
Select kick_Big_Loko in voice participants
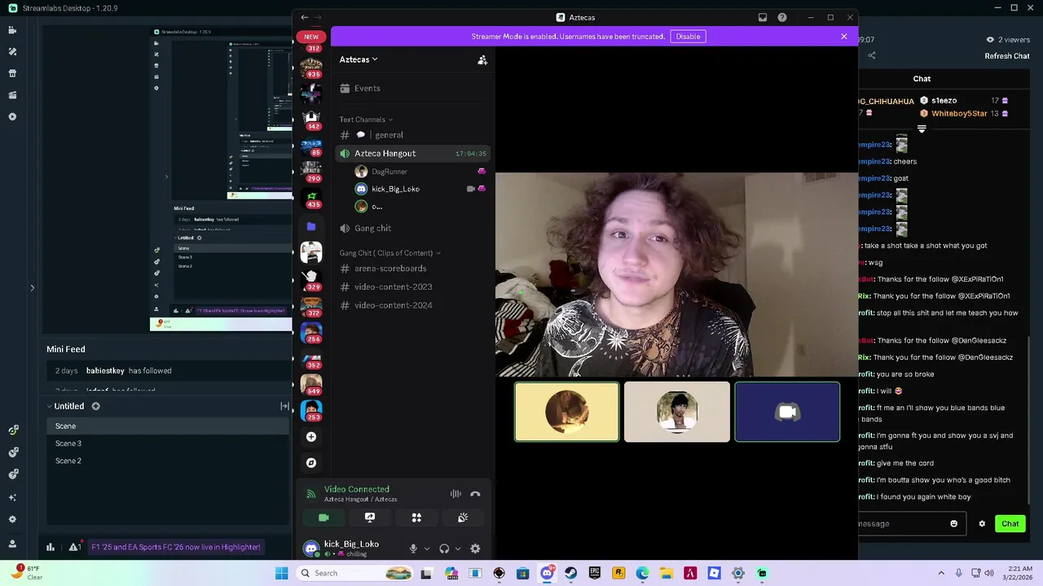pyautogui.click(x=420, y=189)
